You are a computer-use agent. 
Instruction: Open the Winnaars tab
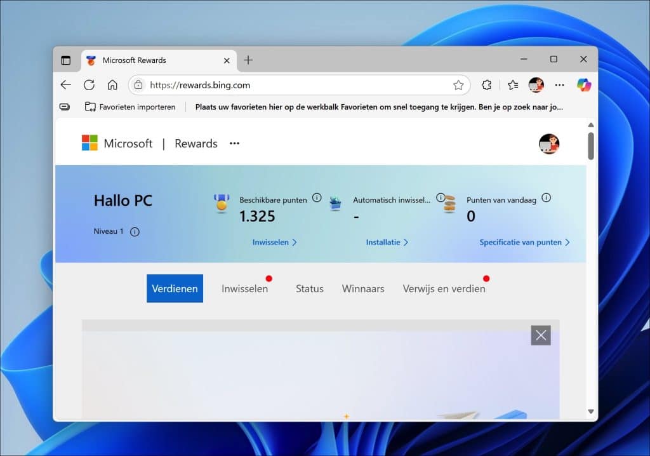coord(362,288)
